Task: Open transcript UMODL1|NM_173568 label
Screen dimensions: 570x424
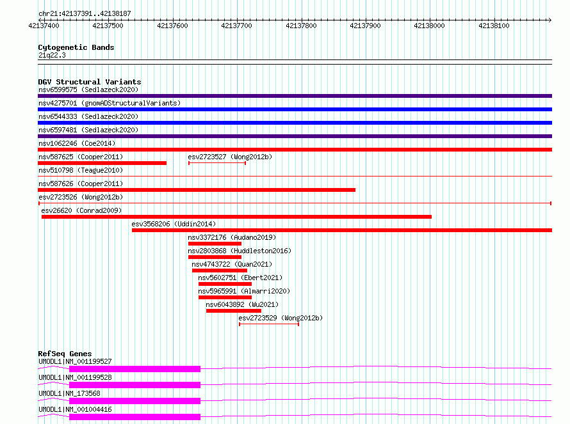Action: tap(69, 393)
